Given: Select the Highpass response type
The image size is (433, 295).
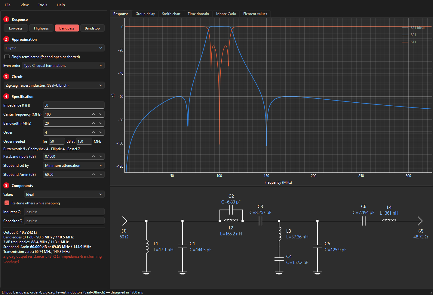Looking at the screenshot, I should 41,28.
